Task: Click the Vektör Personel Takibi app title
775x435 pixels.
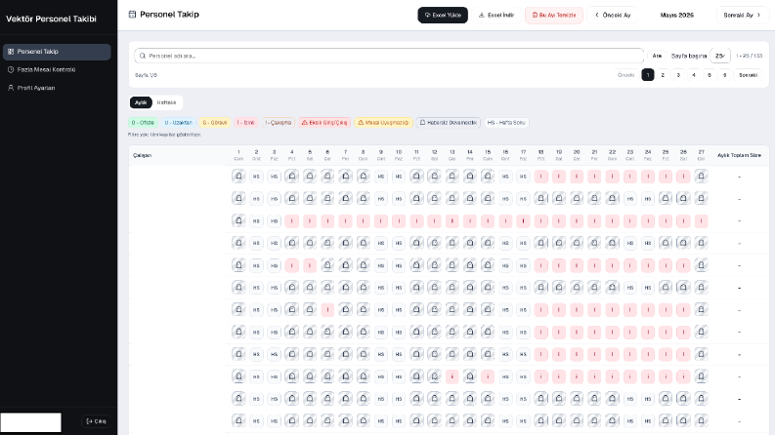Action: (x=51, y=19)
